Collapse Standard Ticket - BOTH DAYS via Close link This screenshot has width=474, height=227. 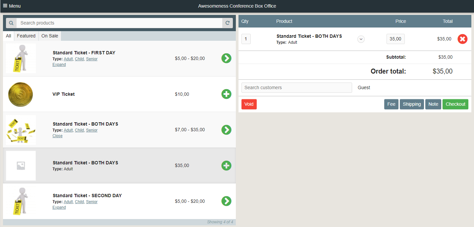point(57,136)
